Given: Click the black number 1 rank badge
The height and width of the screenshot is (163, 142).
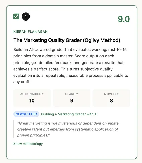Looking at the screenshot, I should (x=26, y=16).
